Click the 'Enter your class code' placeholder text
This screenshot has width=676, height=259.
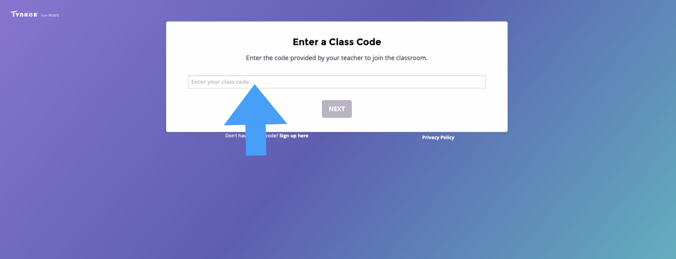220,82
